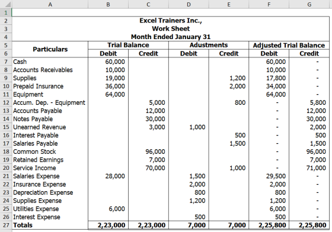The height and width of the screenshot is (232, 332).
Task: Select Equipment adjusted debit 64,000
Action: [x=269, y=95]
